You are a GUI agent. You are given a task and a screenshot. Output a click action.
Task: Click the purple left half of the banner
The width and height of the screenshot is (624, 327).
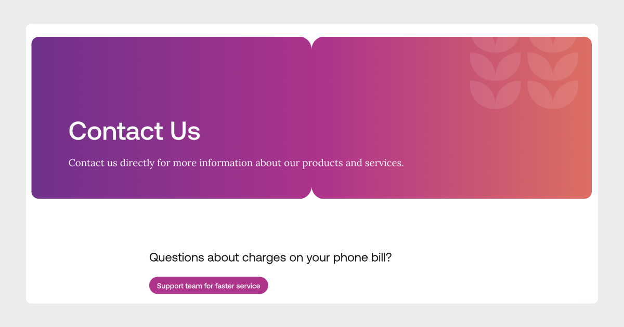coord(172,83)
